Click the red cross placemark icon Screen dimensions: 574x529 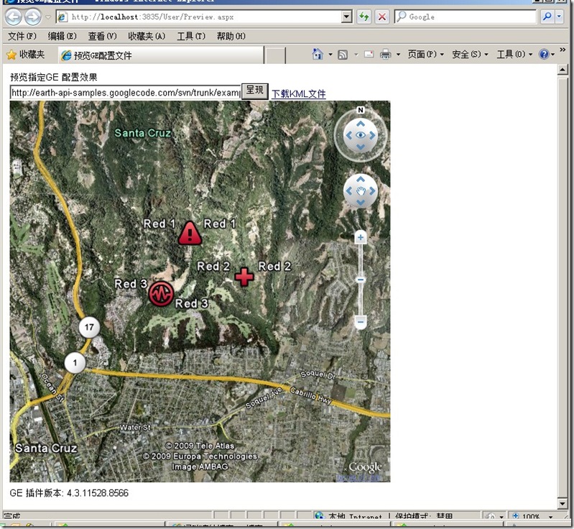tap(244, 277)
